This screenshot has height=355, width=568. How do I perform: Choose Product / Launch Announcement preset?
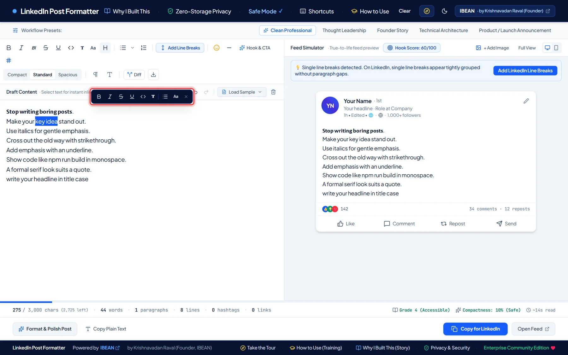[515, 31]
